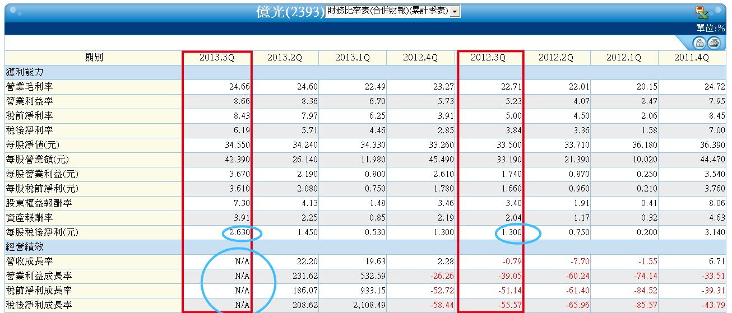Click the 每股淨值(元) row label
The width and height of the screenshot is (732, 313).
pos(34,145)
